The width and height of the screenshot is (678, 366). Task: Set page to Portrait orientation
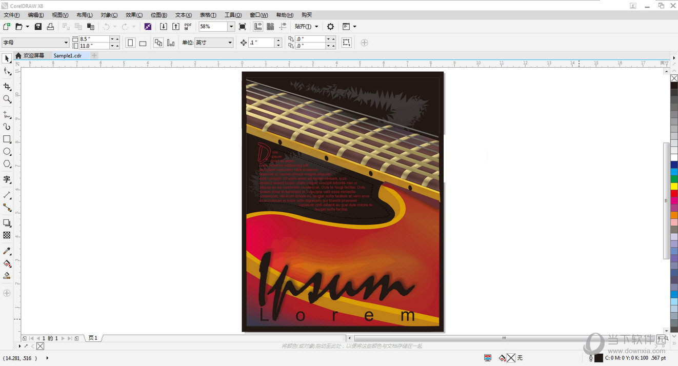(x=131, y=43)
